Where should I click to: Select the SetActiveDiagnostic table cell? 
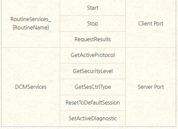pos(93,118)
